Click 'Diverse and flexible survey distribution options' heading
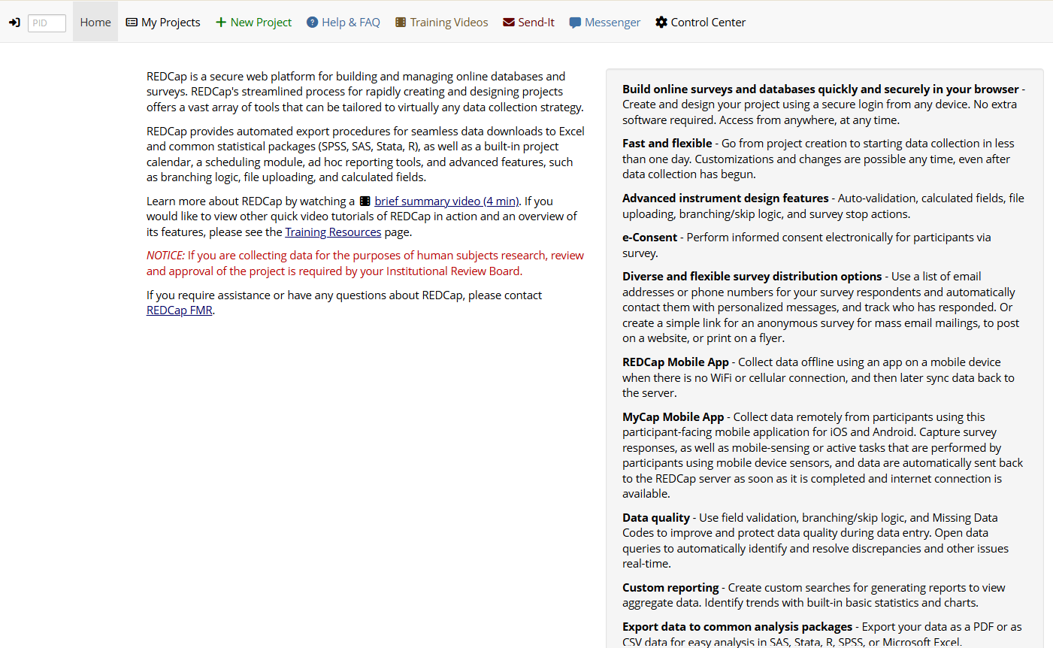This screenshot has width=1053, height=648. coord(752,277)
